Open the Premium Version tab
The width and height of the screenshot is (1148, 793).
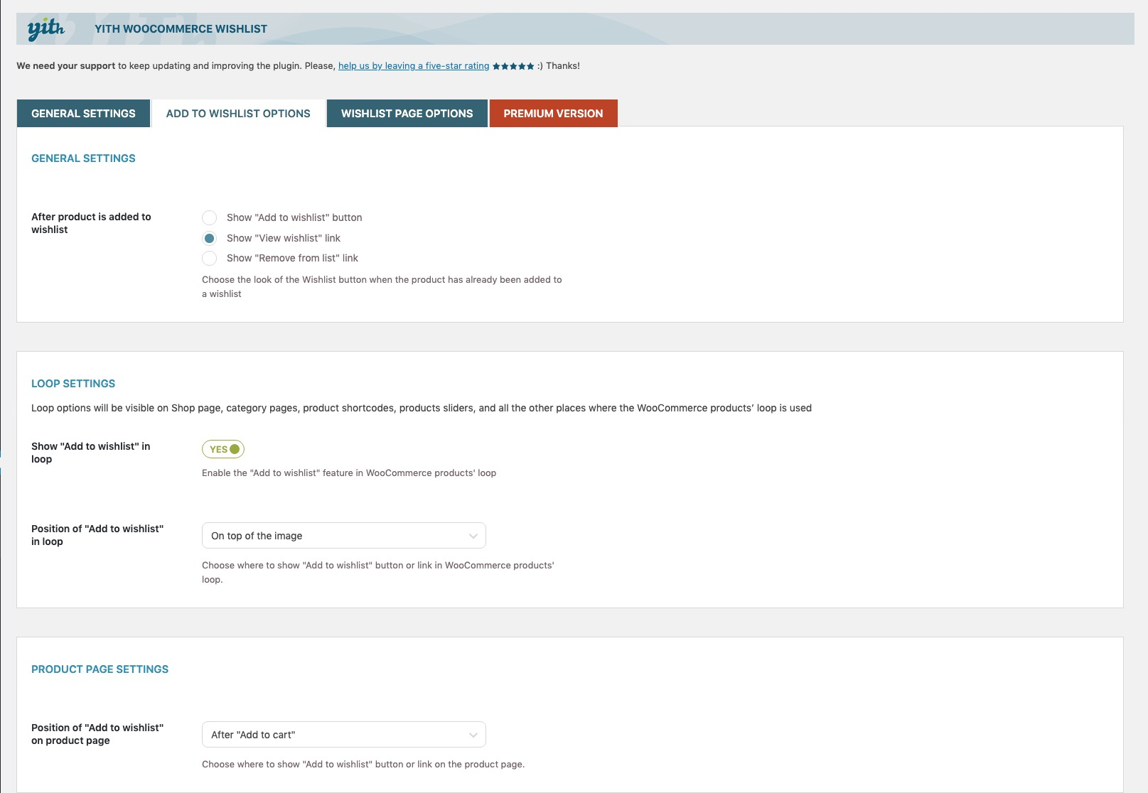(x=553, y=114)
